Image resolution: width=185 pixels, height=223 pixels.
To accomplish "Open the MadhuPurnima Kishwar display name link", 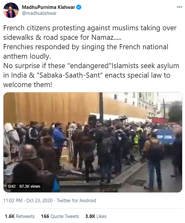I will (48, 7).
